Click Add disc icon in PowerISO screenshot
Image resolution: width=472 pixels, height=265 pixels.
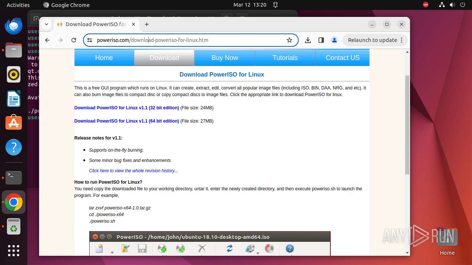[x=162, y=249]
